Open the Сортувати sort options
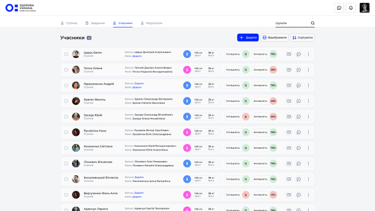The height and width of the screenshot is (211, 375). [302, 37]
